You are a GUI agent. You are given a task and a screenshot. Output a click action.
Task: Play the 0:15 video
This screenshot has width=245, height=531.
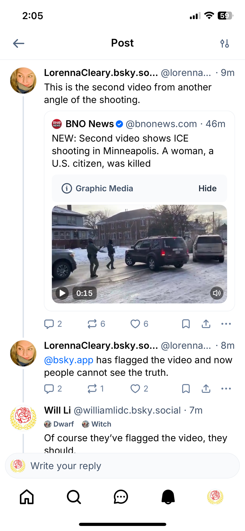62,293
